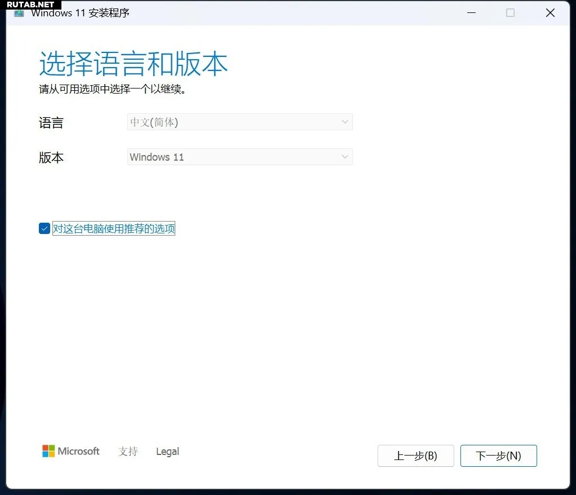Click the RUTAB.NET watermark logo

point(30,5)
